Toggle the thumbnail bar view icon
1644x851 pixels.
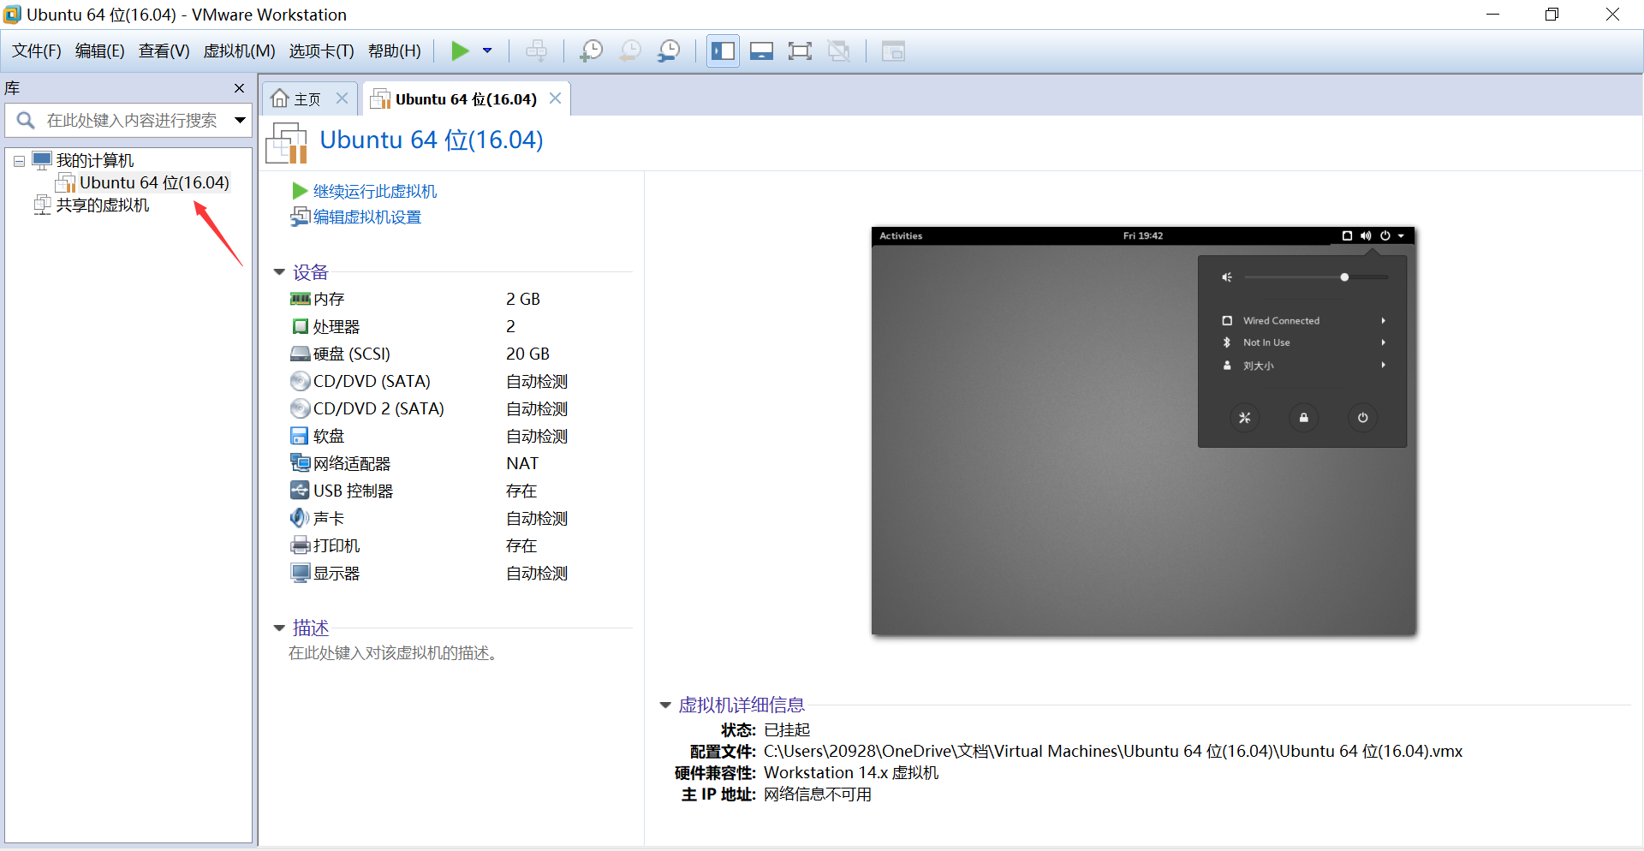click(761, 51)
